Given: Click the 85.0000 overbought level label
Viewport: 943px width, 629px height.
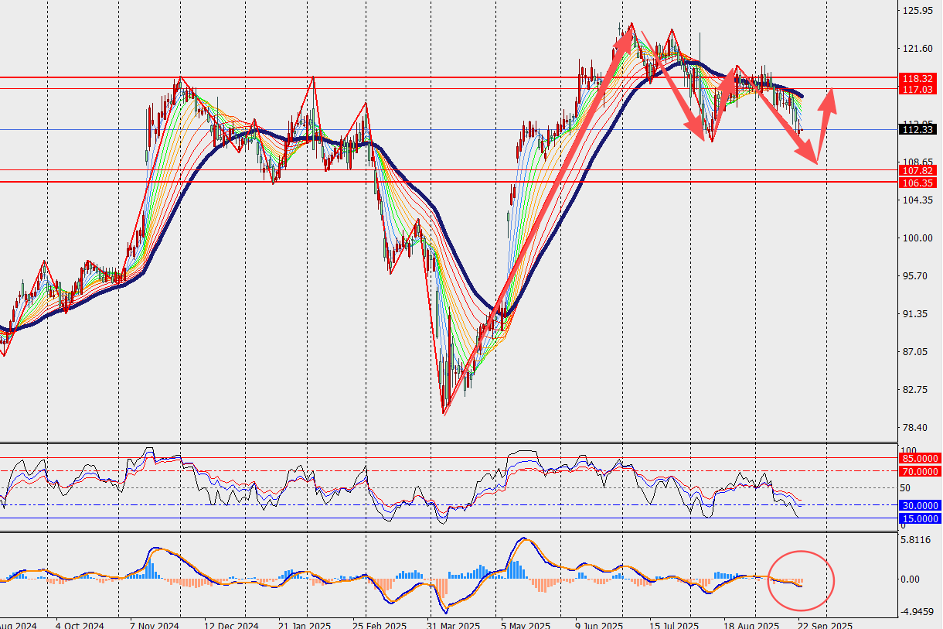Looking at the screenshot, I should (x=920, y=459).
